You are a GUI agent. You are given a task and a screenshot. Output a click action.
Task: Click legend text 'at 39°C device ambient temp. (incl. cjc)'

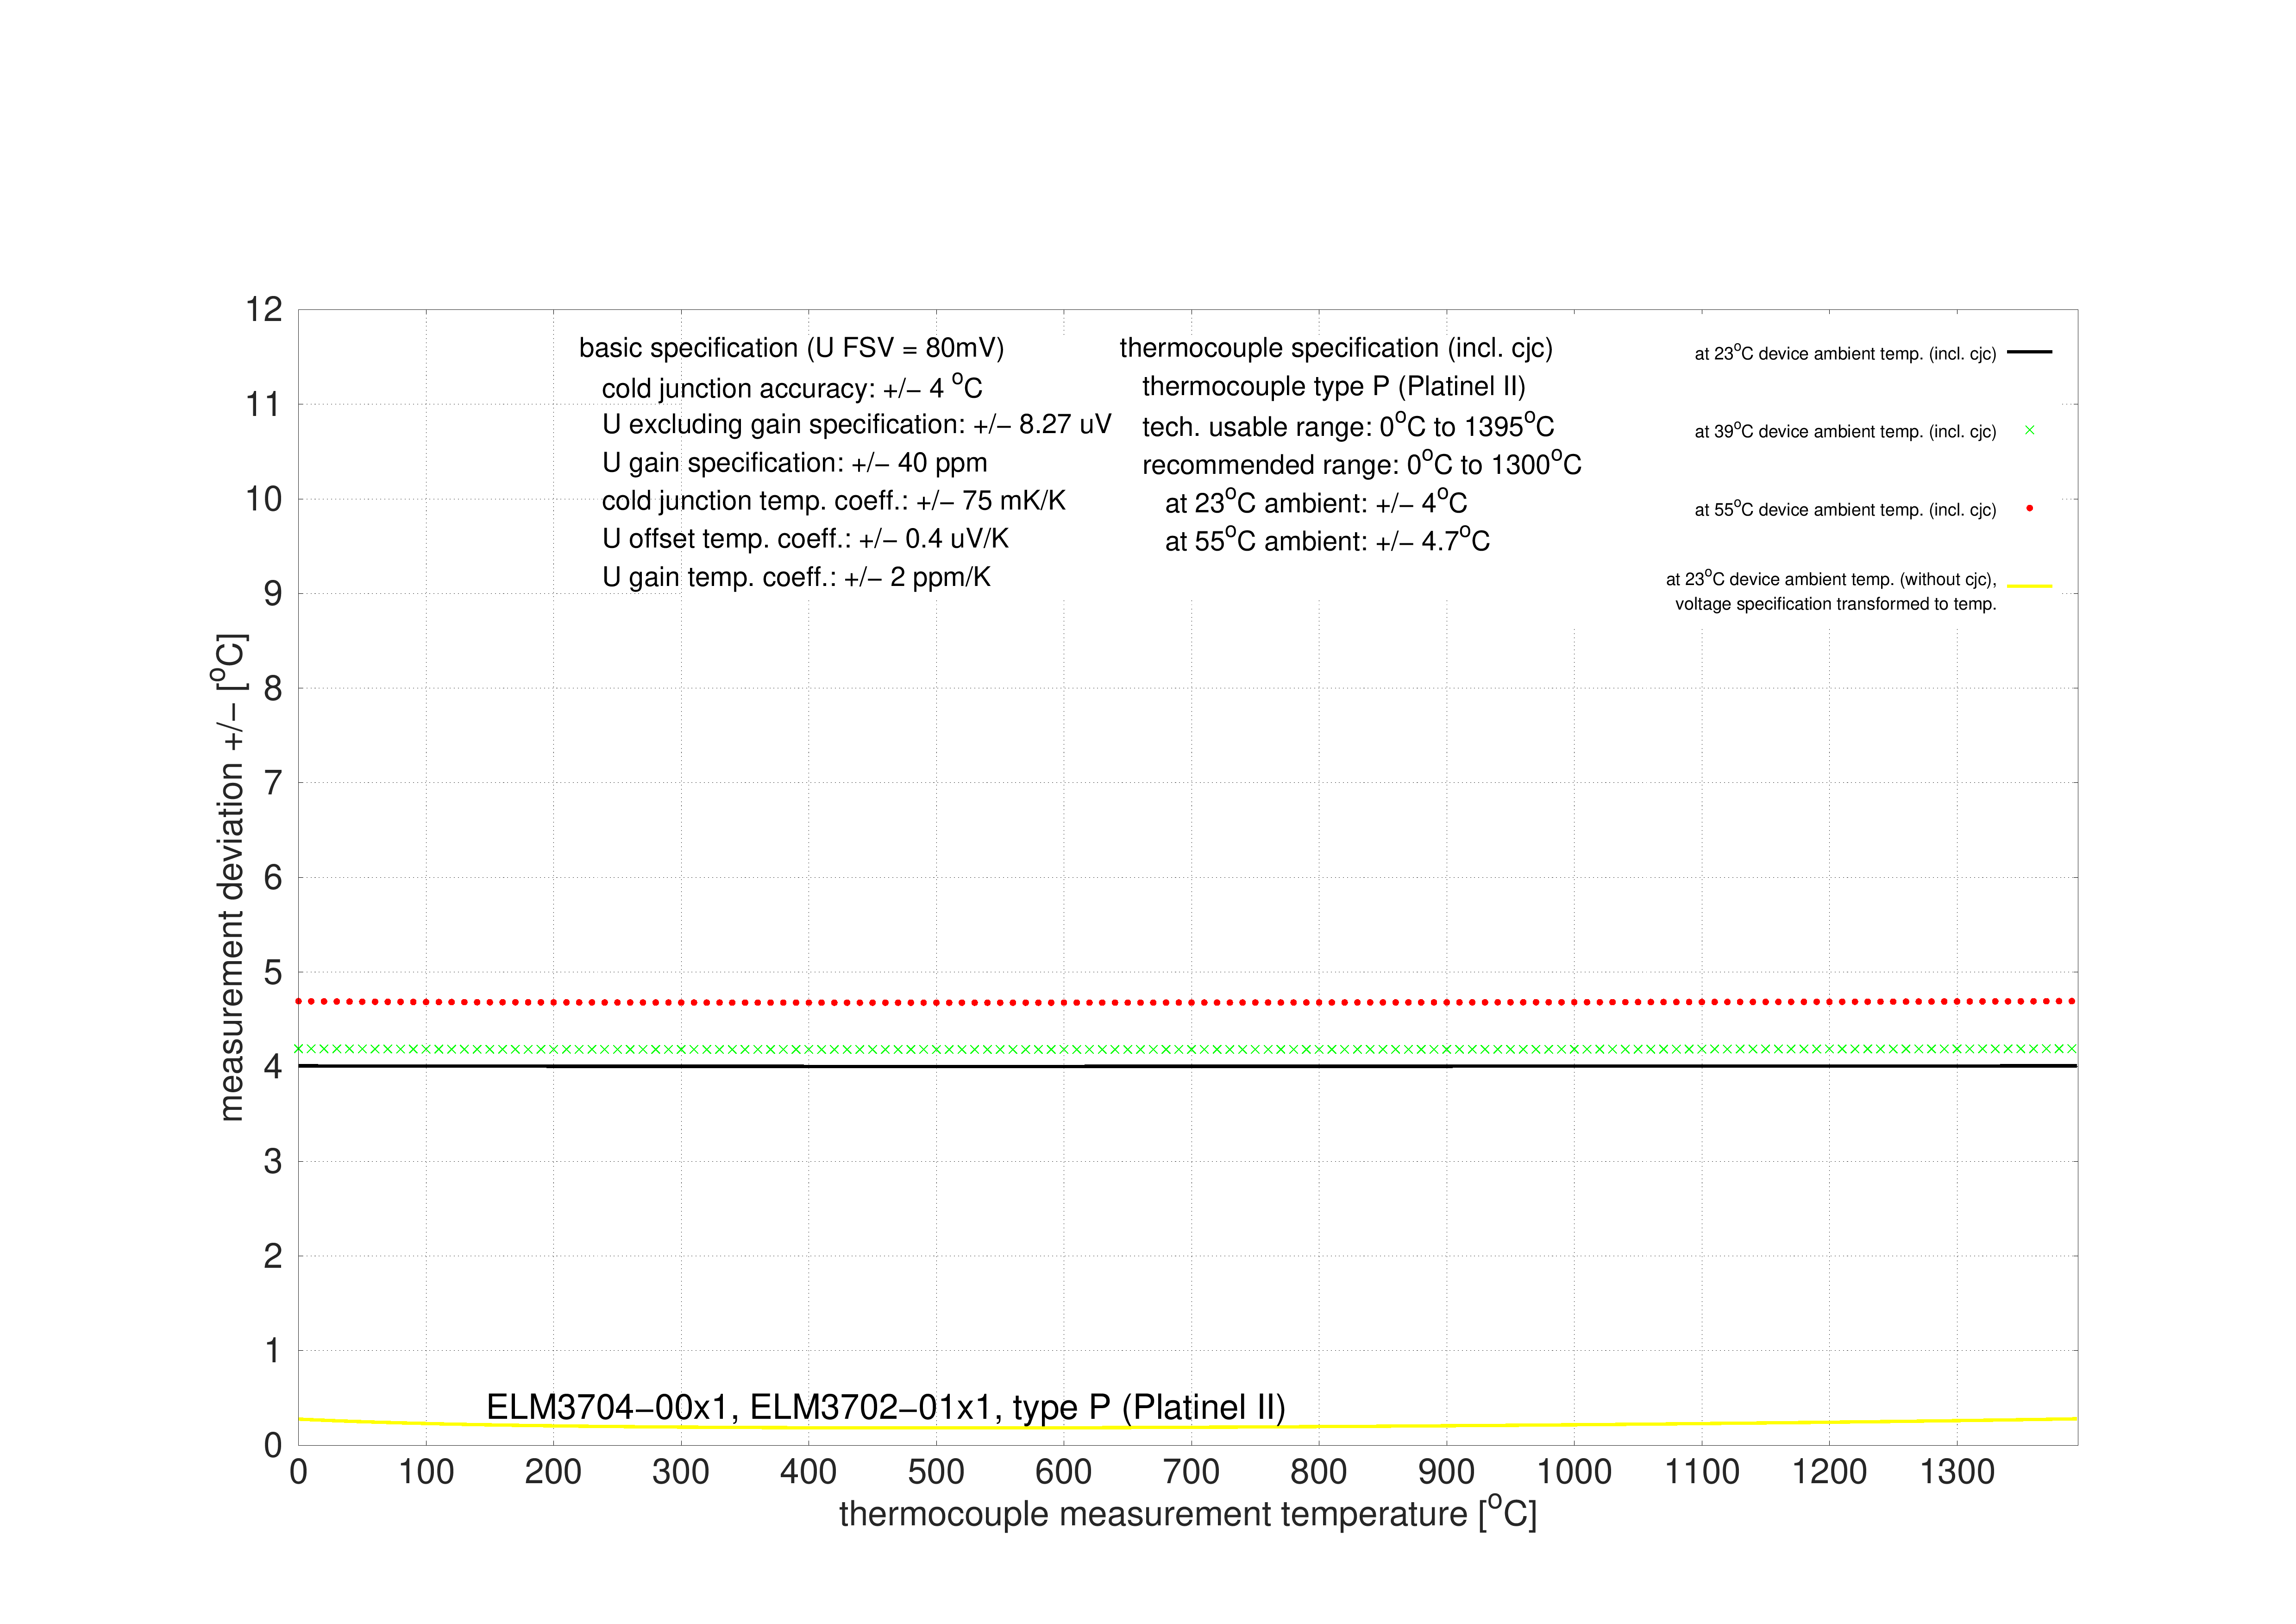[x=1845, y=430]
